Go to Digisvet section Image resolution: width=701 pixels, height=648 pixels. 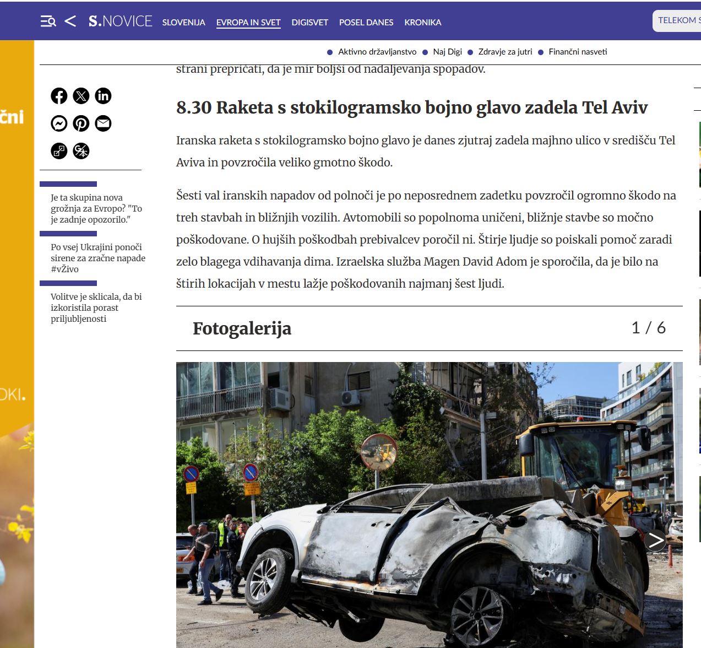[x=309, y=23]
